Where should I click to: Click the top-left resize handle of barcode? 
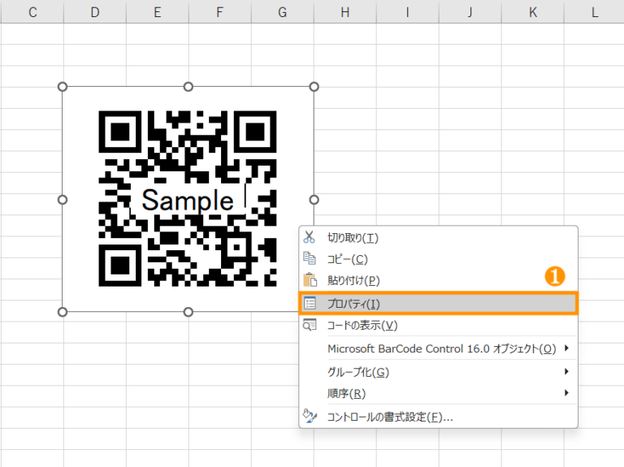tap(63, 87)
